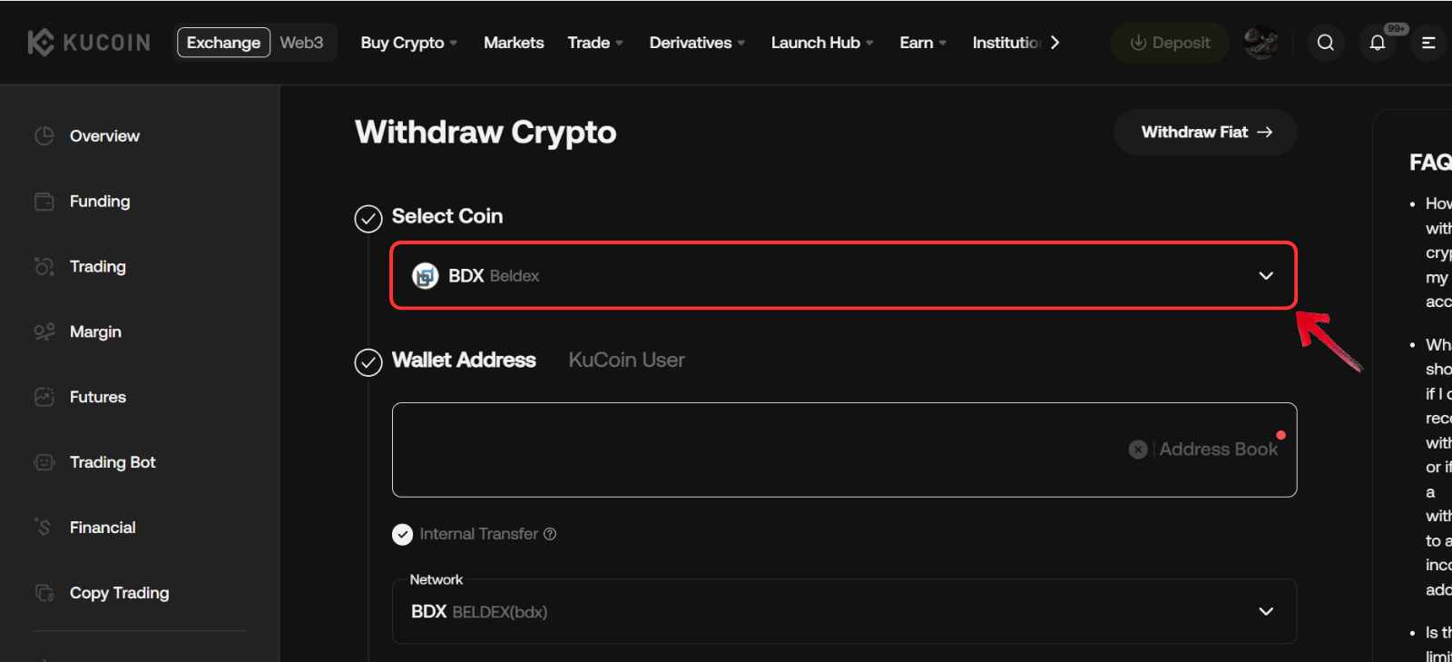Open the profile avatar menu
The width and height of the screenshot is (1452, 662).
[x=1261, y=42]
